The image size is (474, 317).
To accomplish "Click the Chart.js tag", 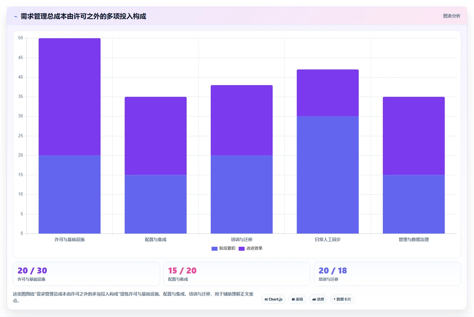I will (273, 299).
